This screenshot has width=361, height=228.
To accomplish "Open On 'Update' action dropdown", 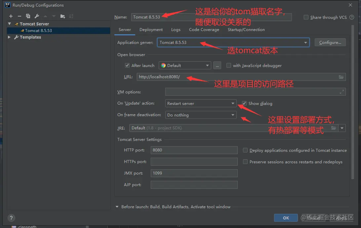I will point(201,103).
